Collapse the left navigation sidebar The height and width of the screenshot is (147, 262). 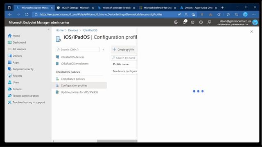click(x=48, y=29)
